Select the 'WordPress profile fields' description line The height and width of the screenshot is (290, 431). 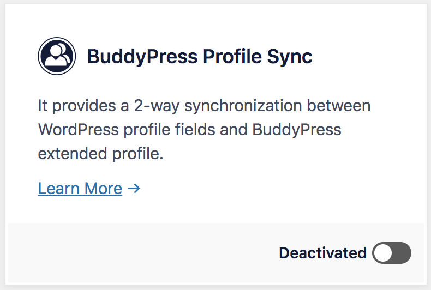tap(189, 130)
